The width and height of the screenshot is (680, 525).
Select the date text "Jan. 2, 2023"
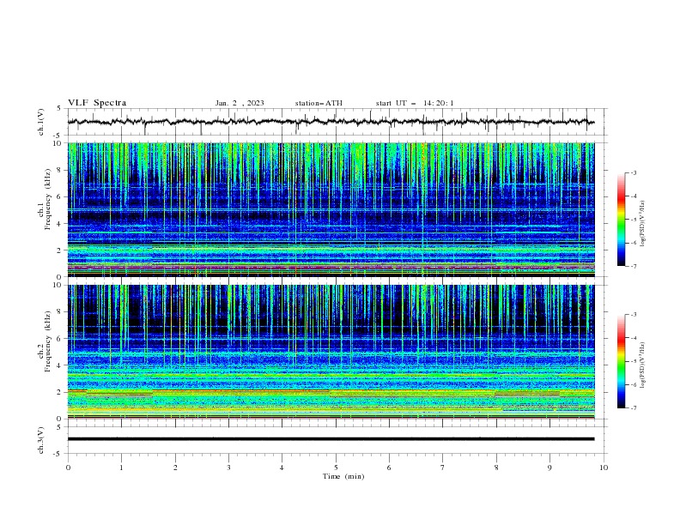(x=240, y=103)
